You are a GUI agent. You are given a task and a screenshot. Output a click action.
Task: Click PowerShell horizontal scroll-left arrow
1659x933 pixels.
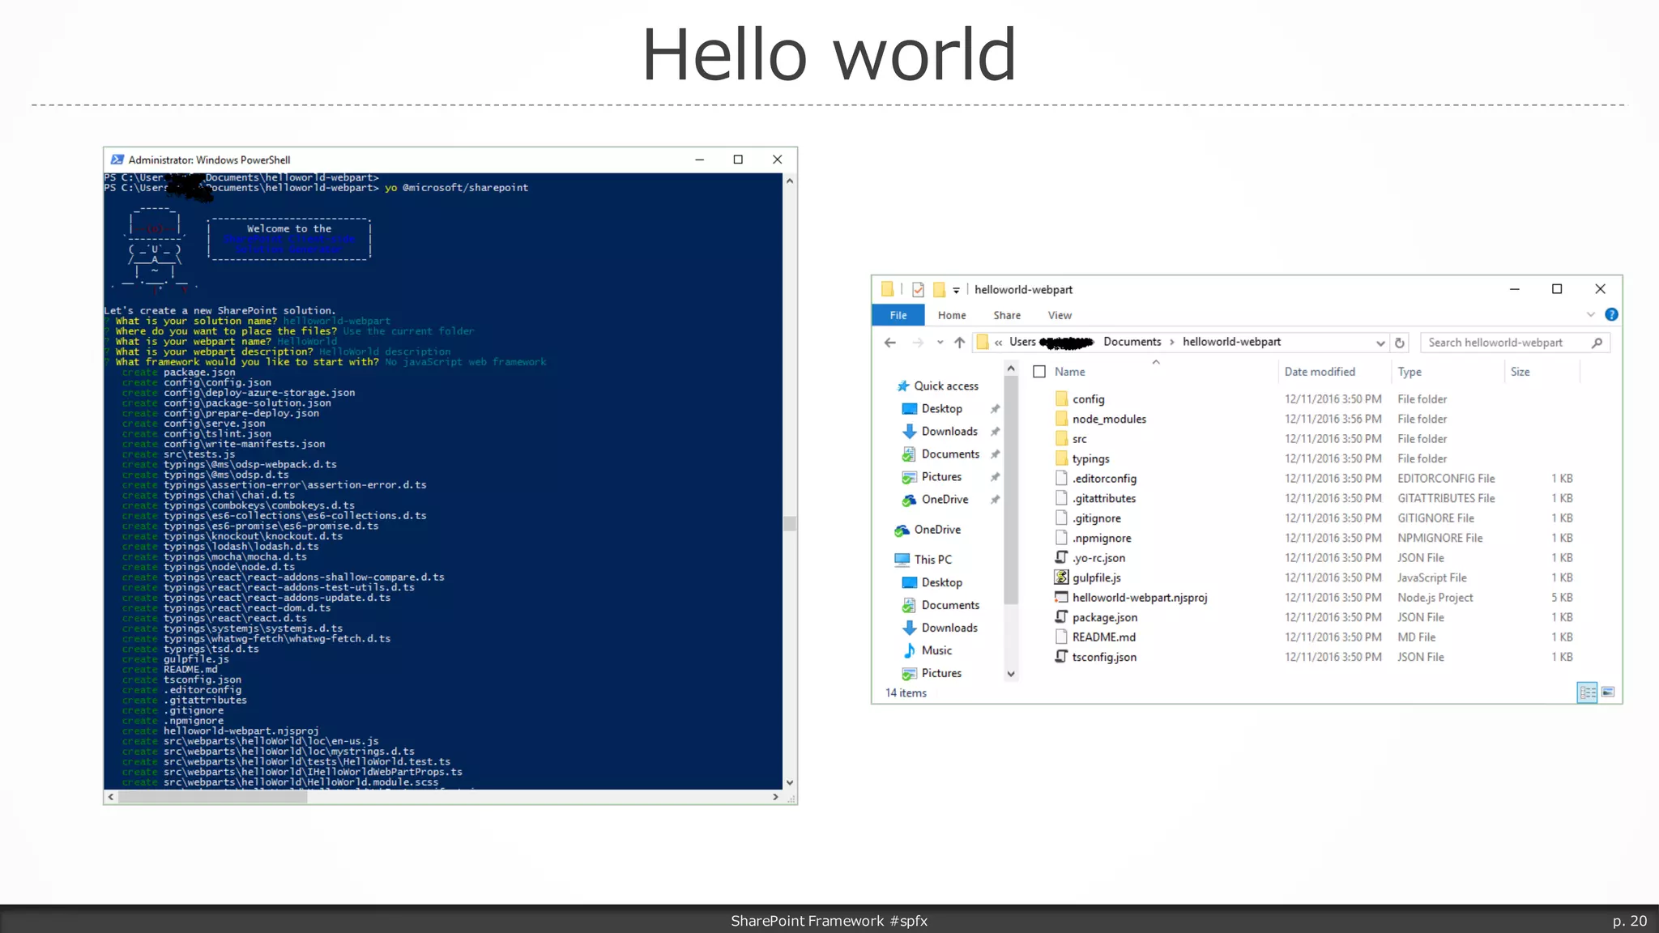point(111,797)
